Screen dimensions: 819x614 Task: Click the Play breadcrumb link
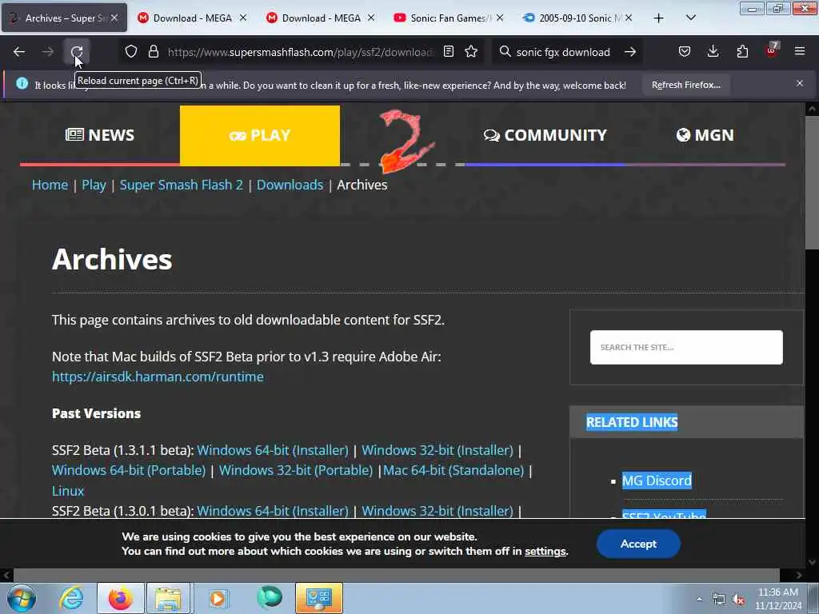pyautogui.click(x=94, y=185)
